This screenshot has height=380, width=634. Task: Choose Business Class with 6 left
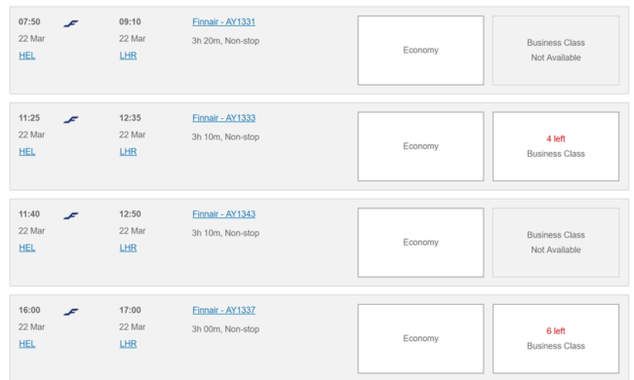click(x=556, y=339)
